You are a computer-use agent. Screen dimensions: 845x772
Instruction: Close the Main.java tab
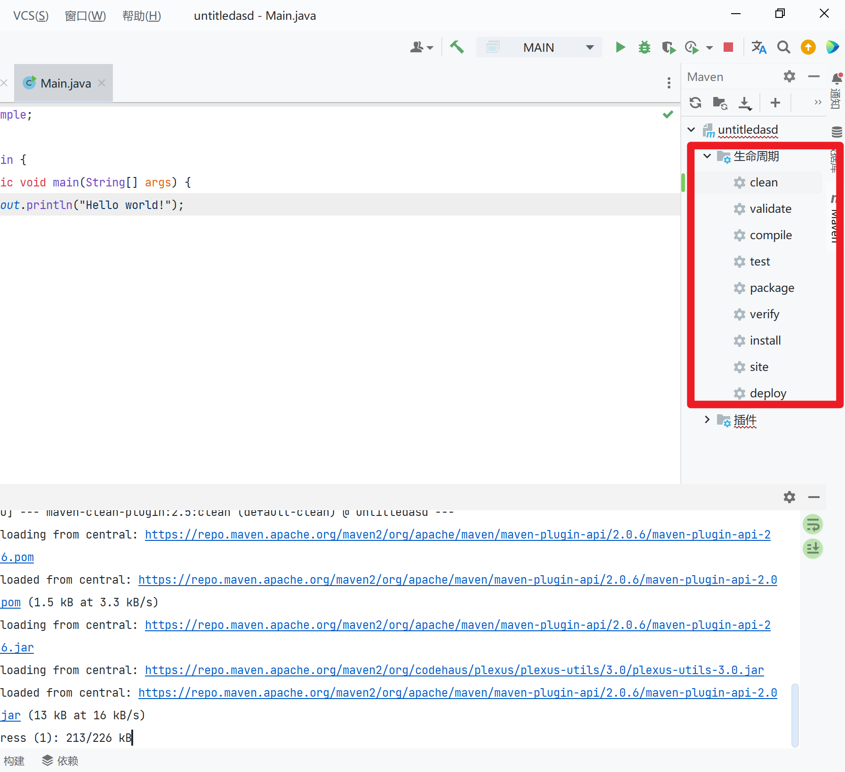[102, 83]
